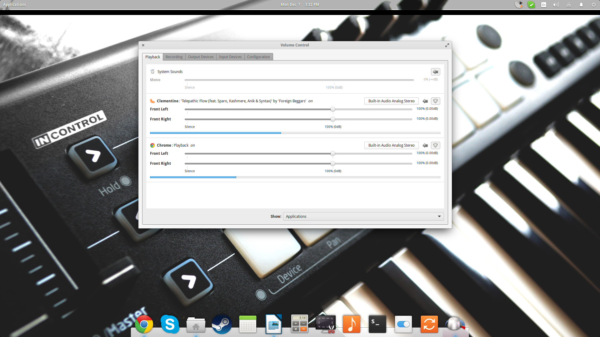
Task: Adjust Chrome Front Left volume slider
Action: pyautogui.click(x=298, y=154)
